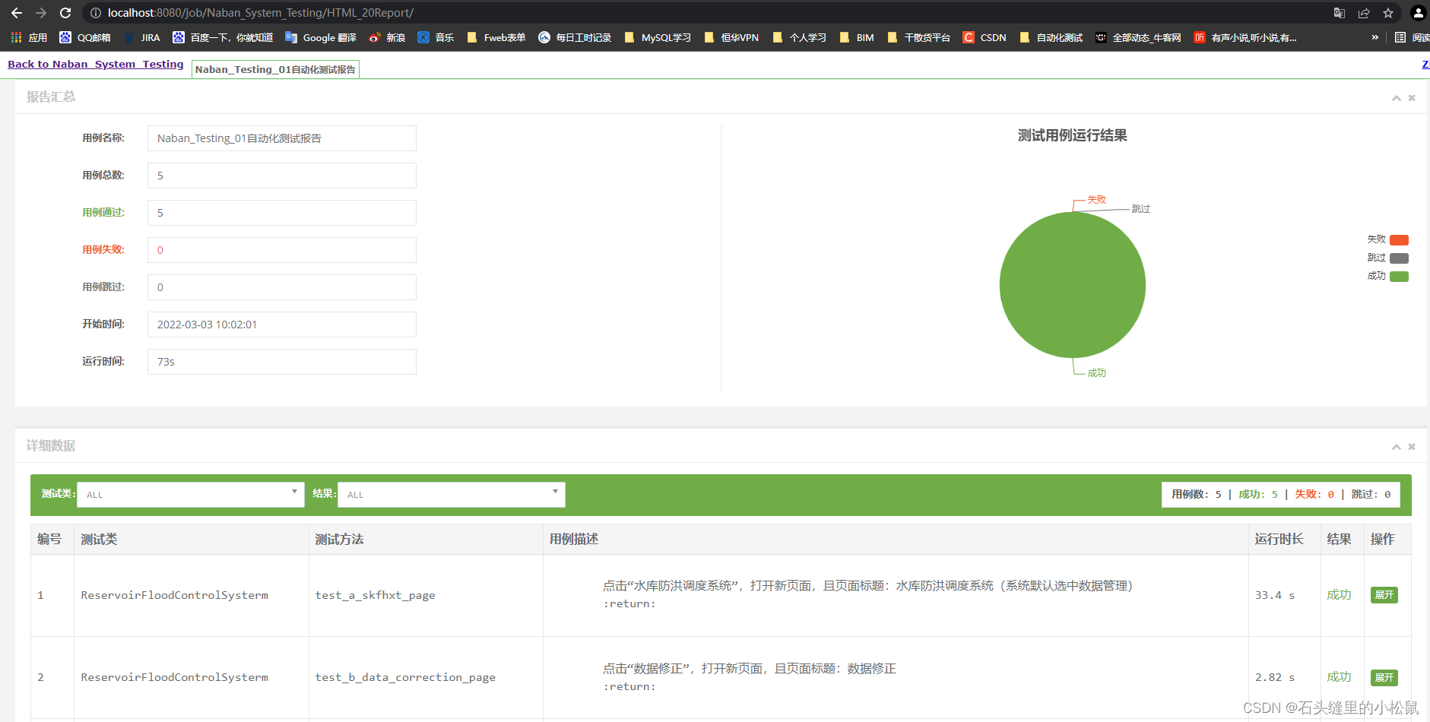Reload the page with refresh icon
The width and height of the screenshot is (1430, 722).
[x=65, y=13]
